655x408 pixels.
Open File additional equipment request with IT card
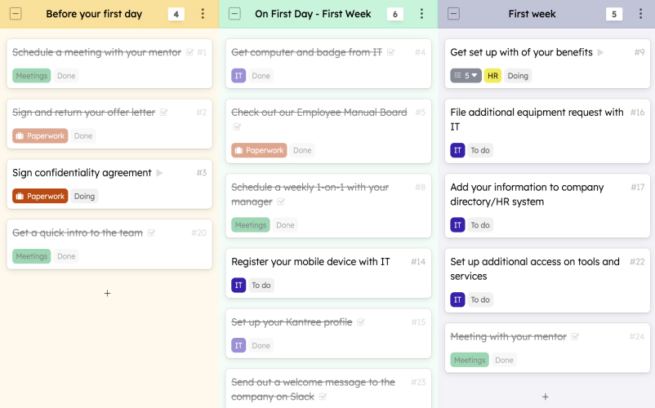537,119
